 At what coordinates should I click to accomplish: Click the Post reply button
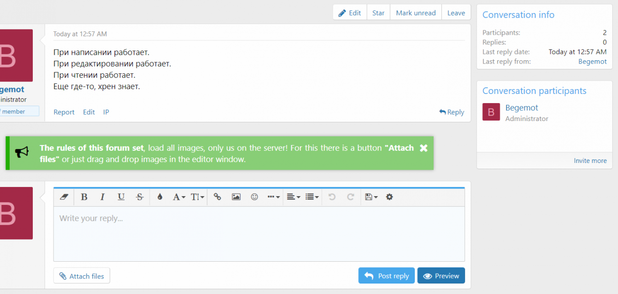pyautogui.click(x=387, y=276)
